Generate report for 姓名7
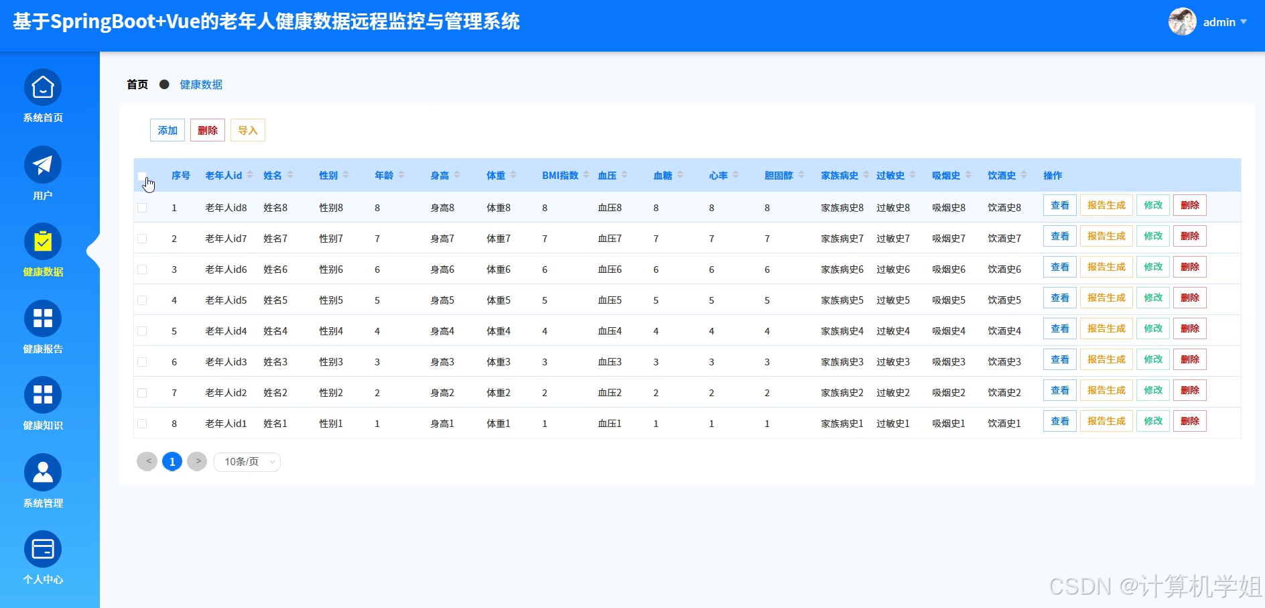The height and width of the screenshot is (608, 1265). click(1106, 236)
